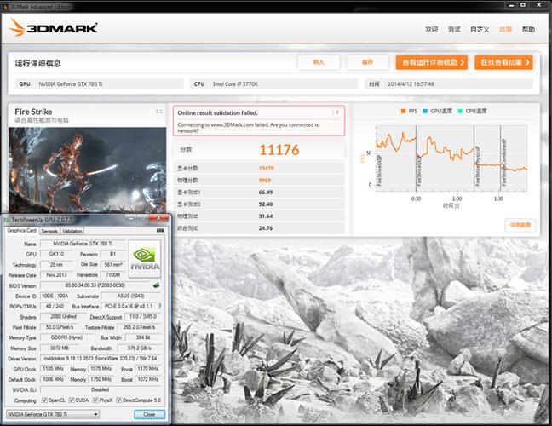Maximize the 3DMark window
The height and width of the screenshot is (426, 552).
[x=524, y=5]
